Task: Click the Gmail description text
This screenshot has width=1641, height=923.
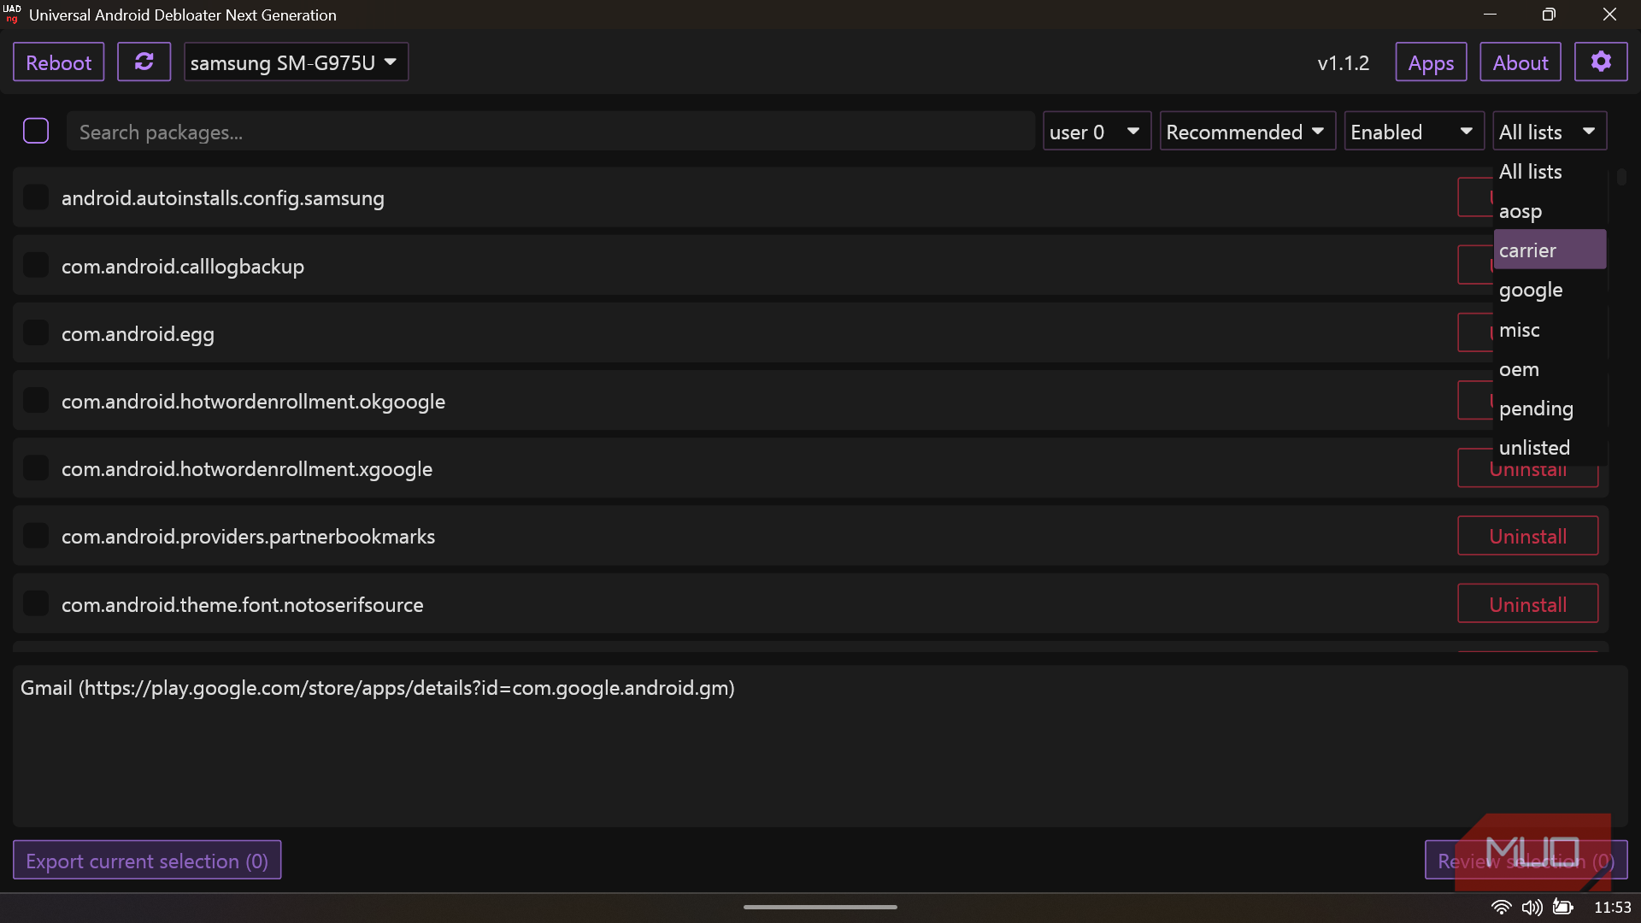Action: 377,688
